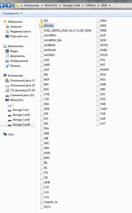Open Storage Card in the navigation tree
The image size is (132, 213).
click(x=20, y=110)
